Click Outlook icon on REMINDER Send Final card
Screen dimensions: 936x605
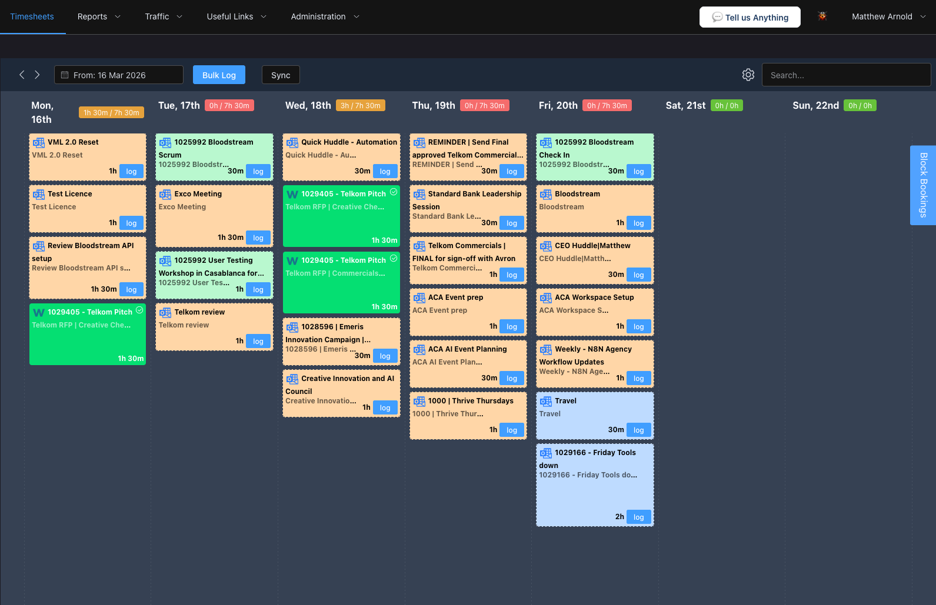coord(419,142)
